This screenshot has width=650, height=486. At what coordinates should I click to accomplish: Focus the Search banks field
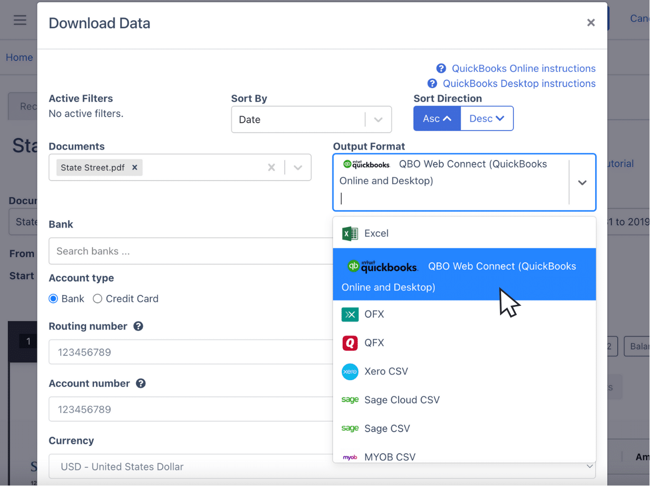191,251
